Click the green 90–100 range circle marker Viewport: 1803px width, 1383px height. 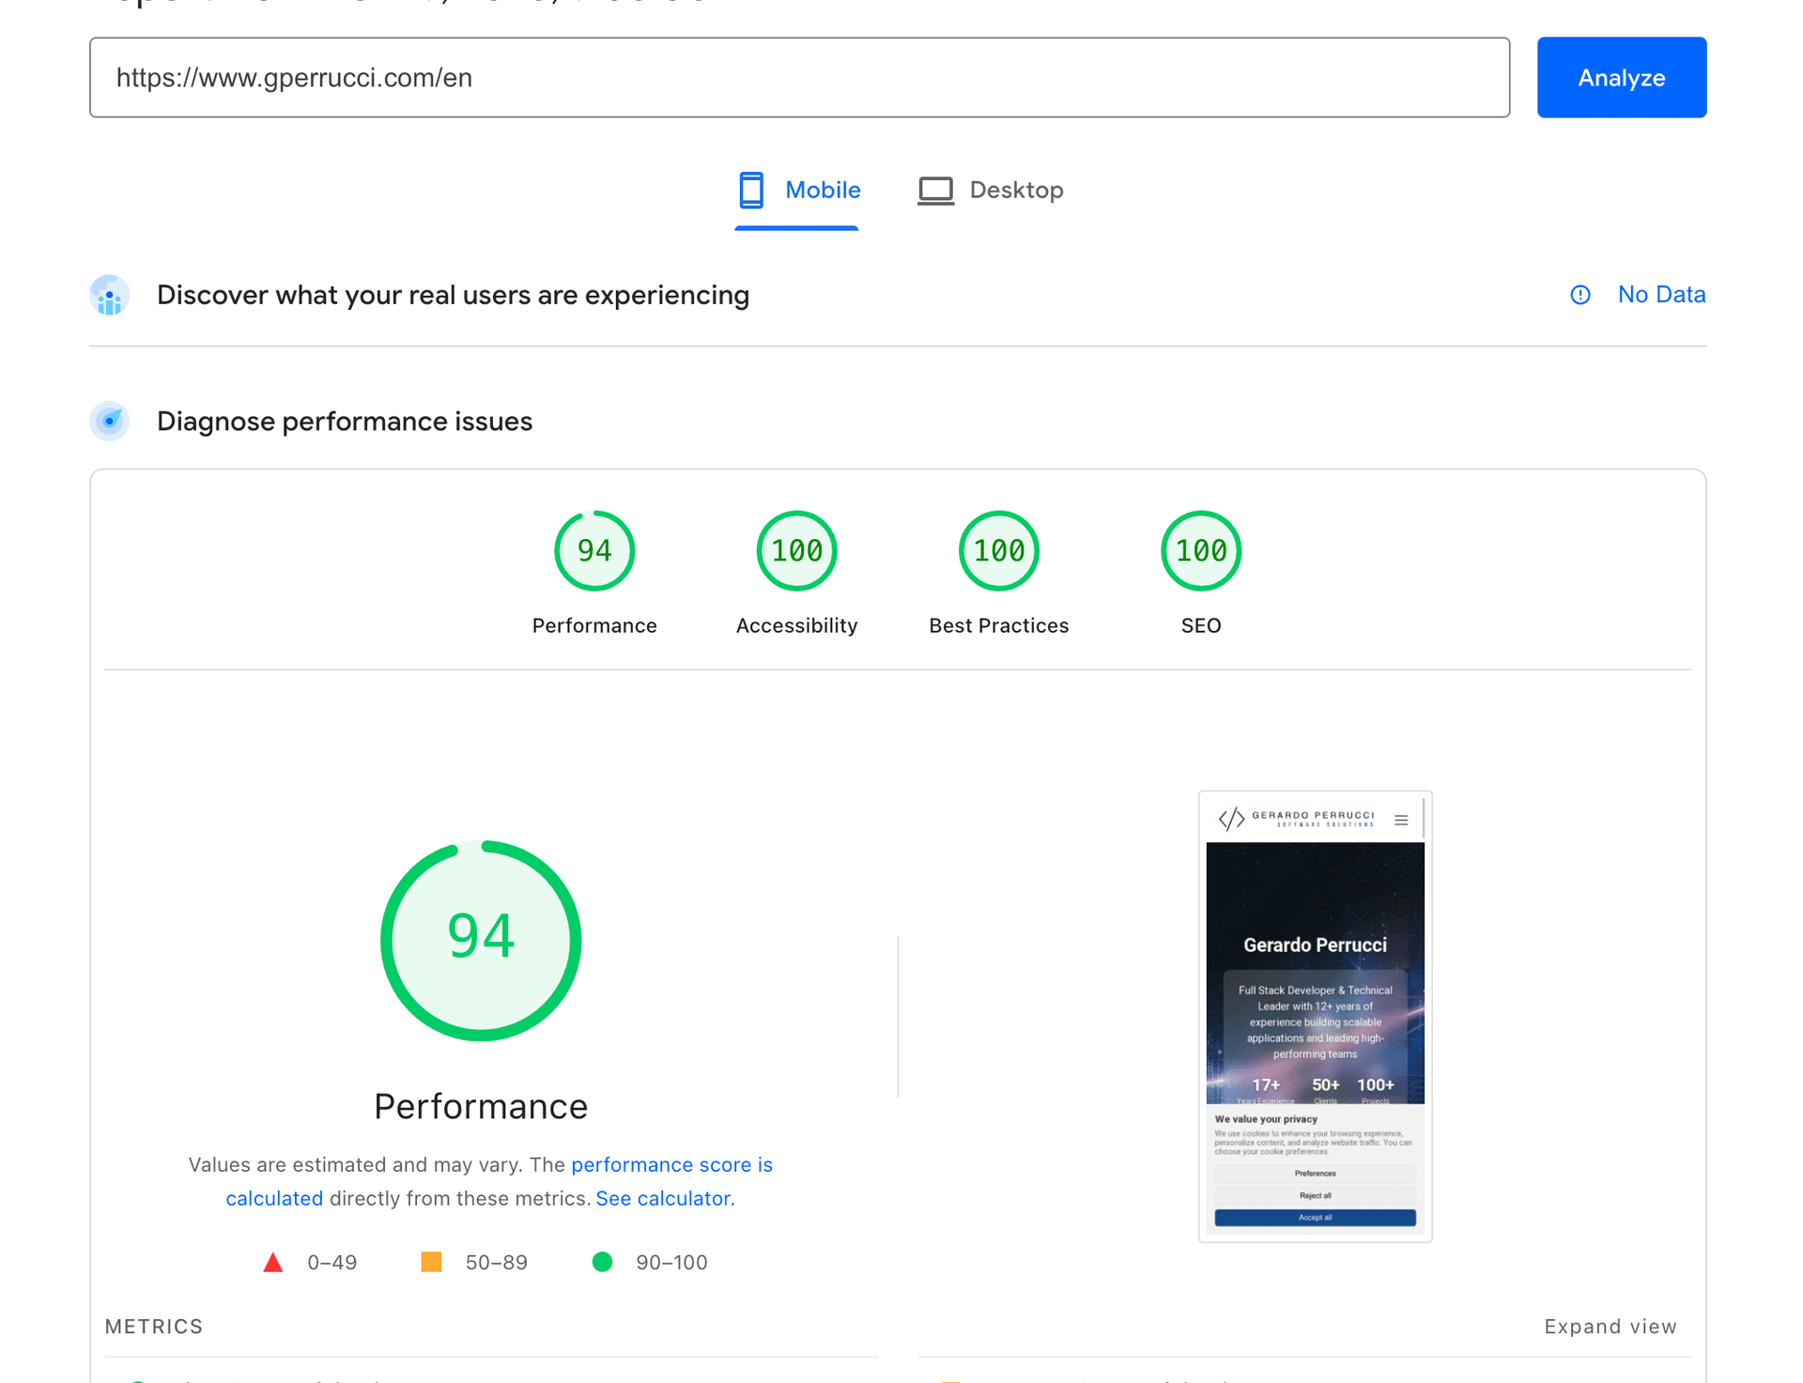(602, 1262)
